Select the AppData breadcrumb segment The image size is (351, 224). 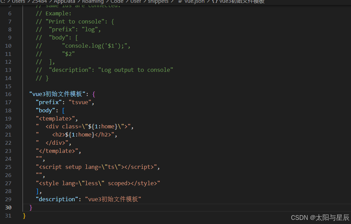point(64,2)
